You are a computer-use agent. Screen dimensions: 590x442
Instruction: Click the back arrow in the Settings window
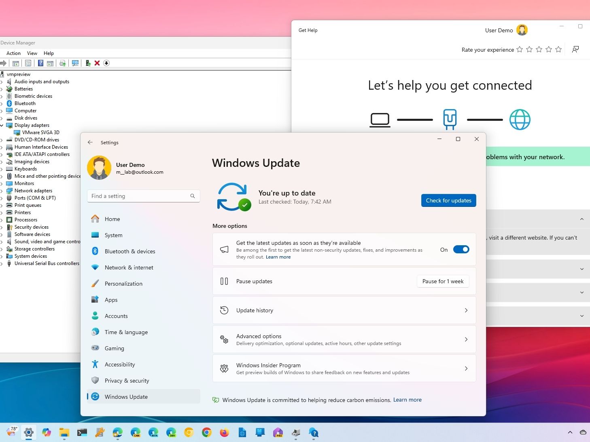tap(90, 142)
